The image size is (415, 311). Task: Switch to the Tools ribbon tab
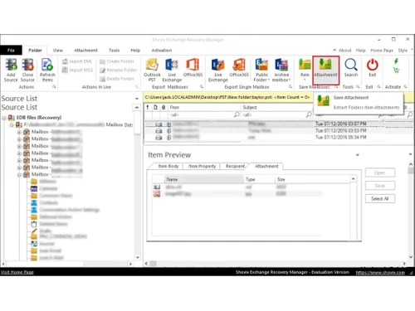point(114,51)
